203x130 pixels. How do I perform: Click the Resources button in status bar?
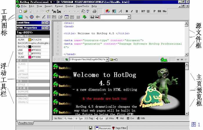click(103, 128)
